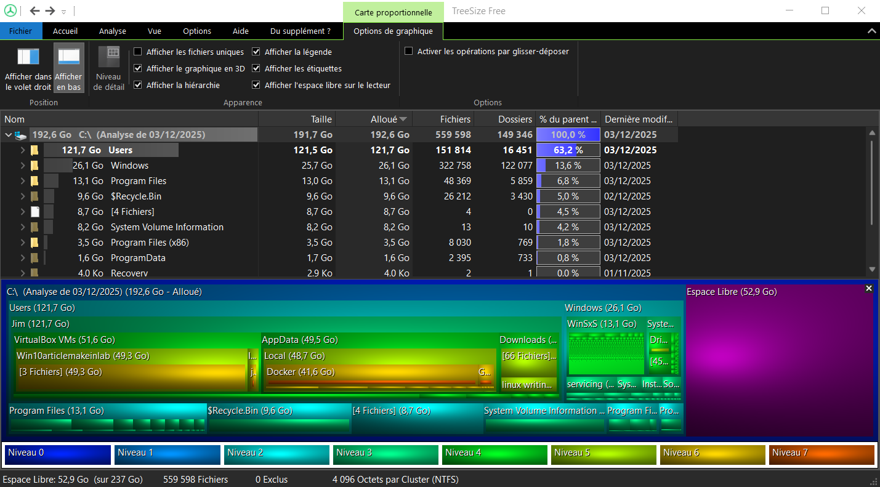Click the C:\ drive icon in tree
Screen dimensions: 880x487
[21, 135]
